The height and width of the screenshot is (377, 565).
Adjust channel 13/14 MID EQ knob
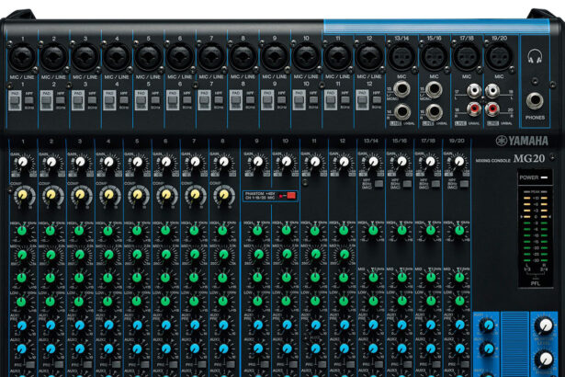point(373,278)
